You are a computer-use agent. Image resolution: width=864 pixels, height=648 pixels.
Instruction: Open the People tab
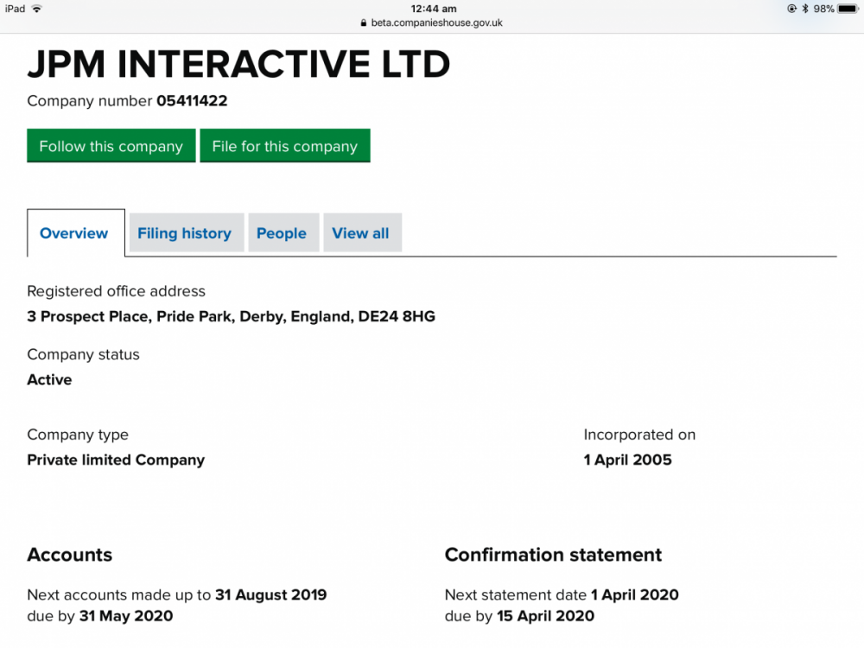click(x=282, y=233)
